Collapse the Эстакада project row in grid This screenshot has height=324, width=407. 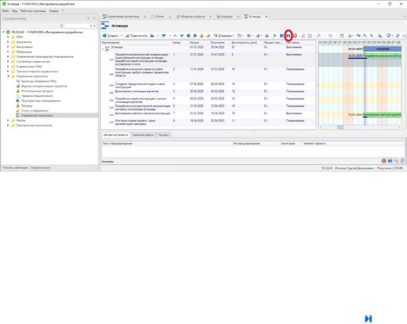pos(103,48)
